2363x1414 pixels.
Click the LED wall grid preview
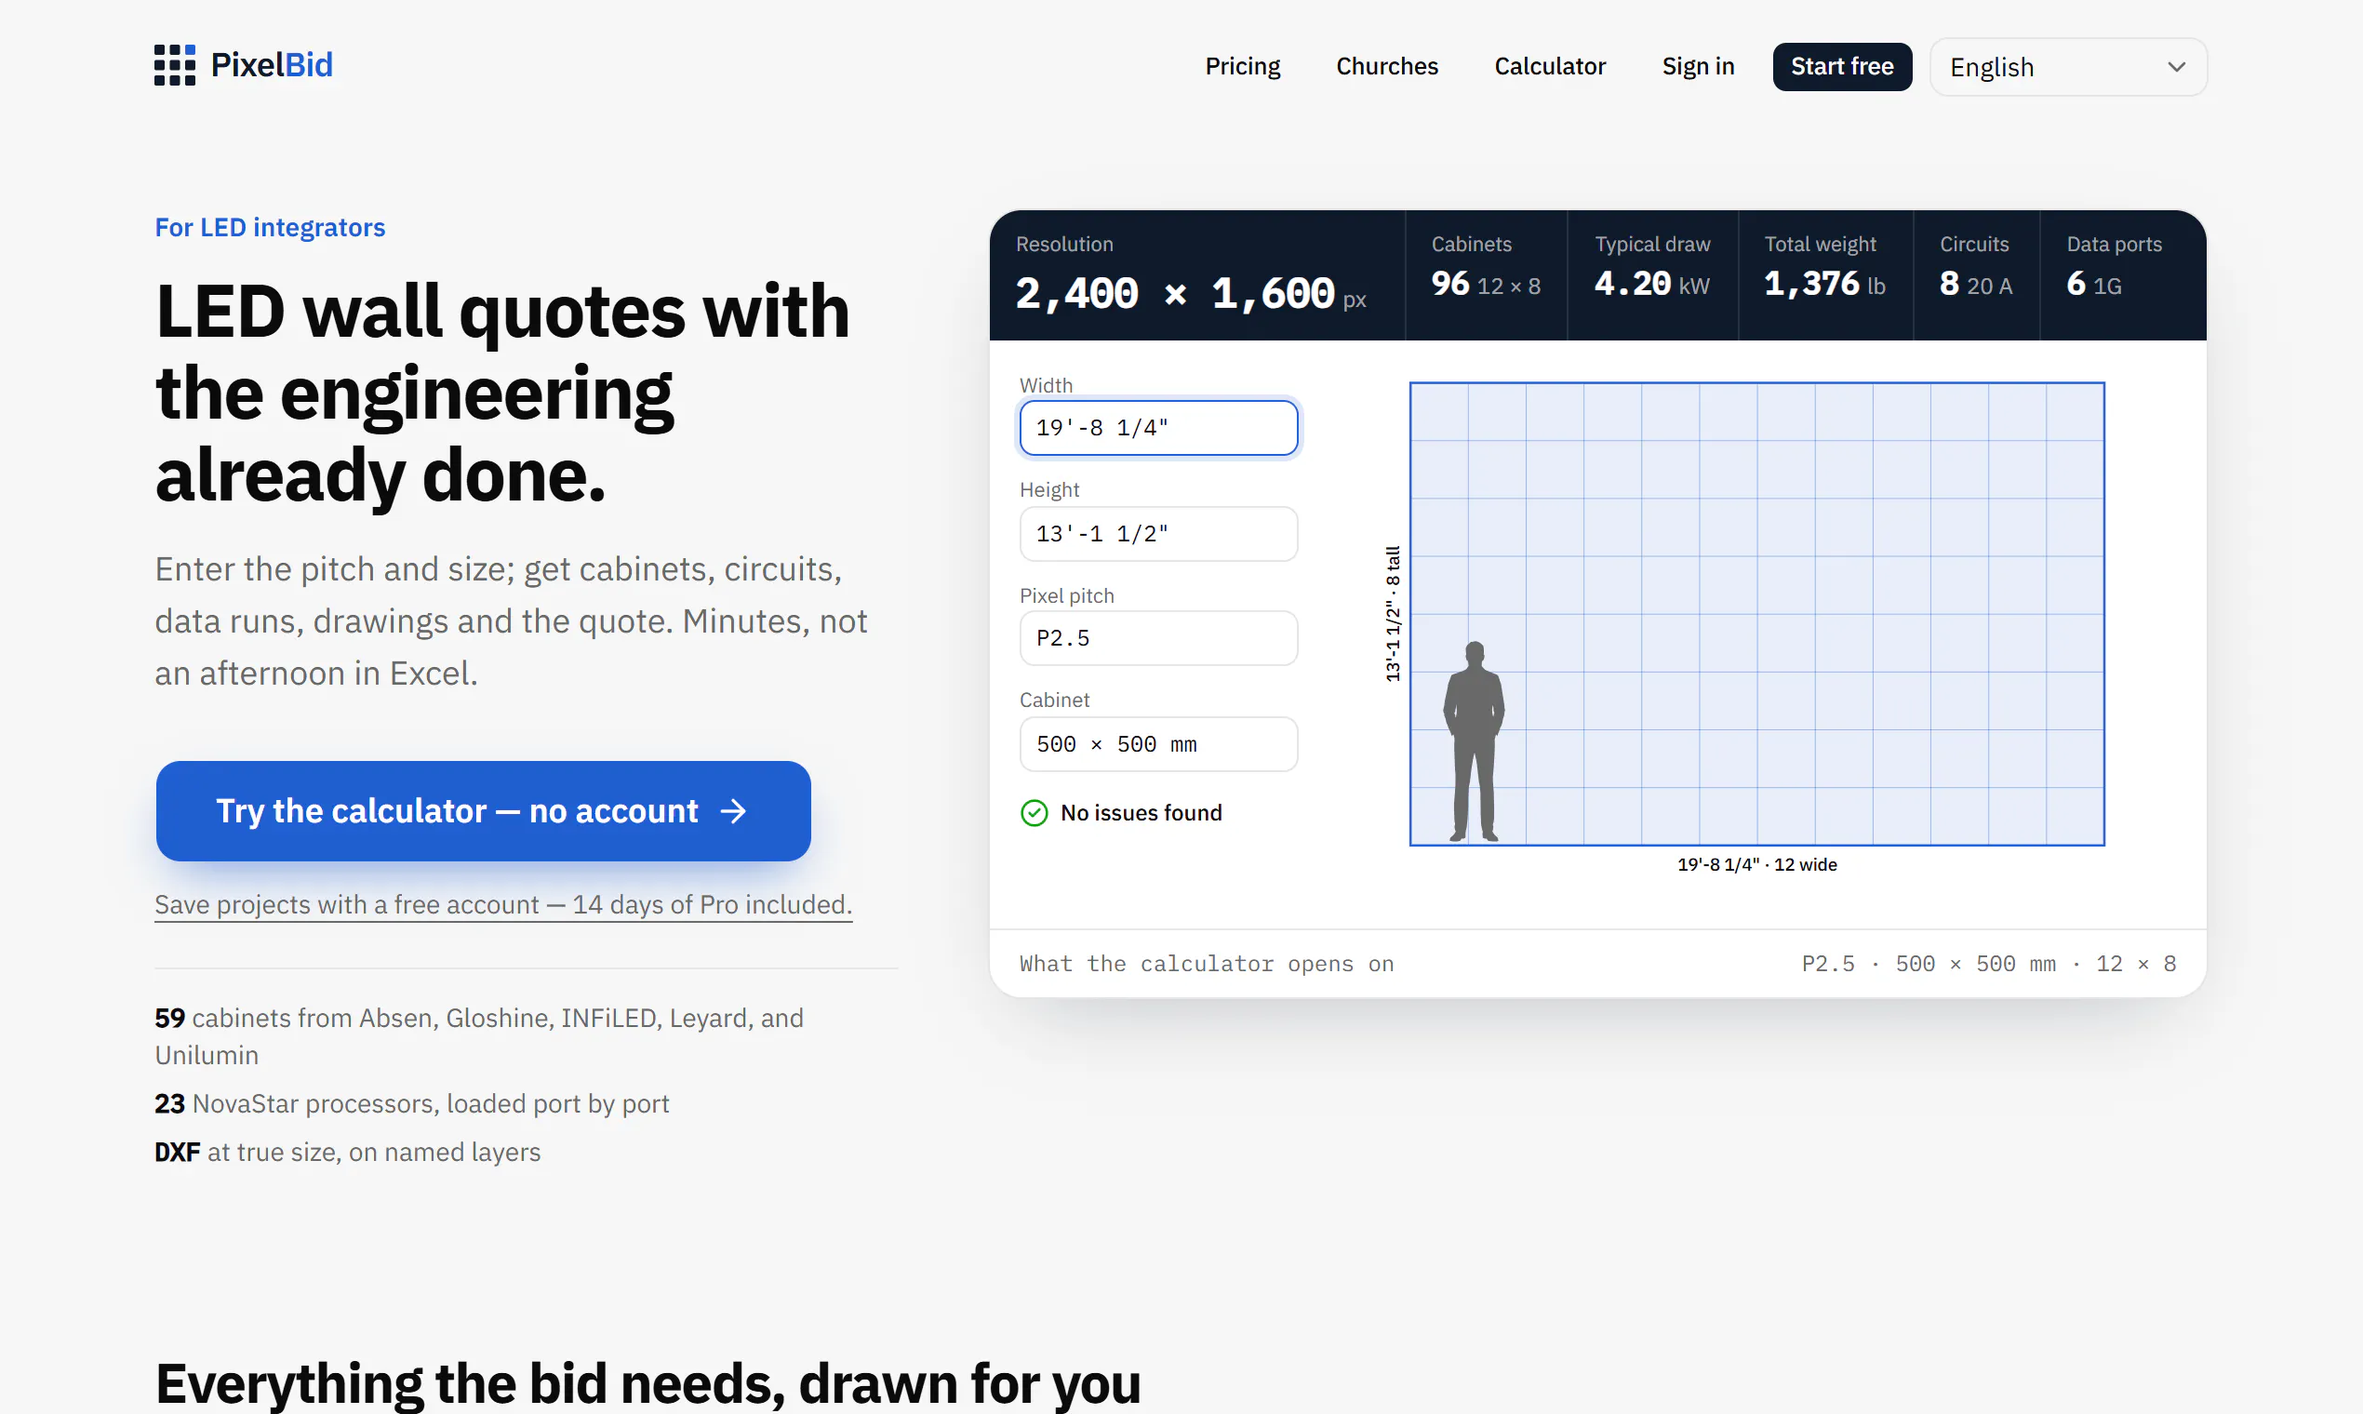click(1756, 614)
